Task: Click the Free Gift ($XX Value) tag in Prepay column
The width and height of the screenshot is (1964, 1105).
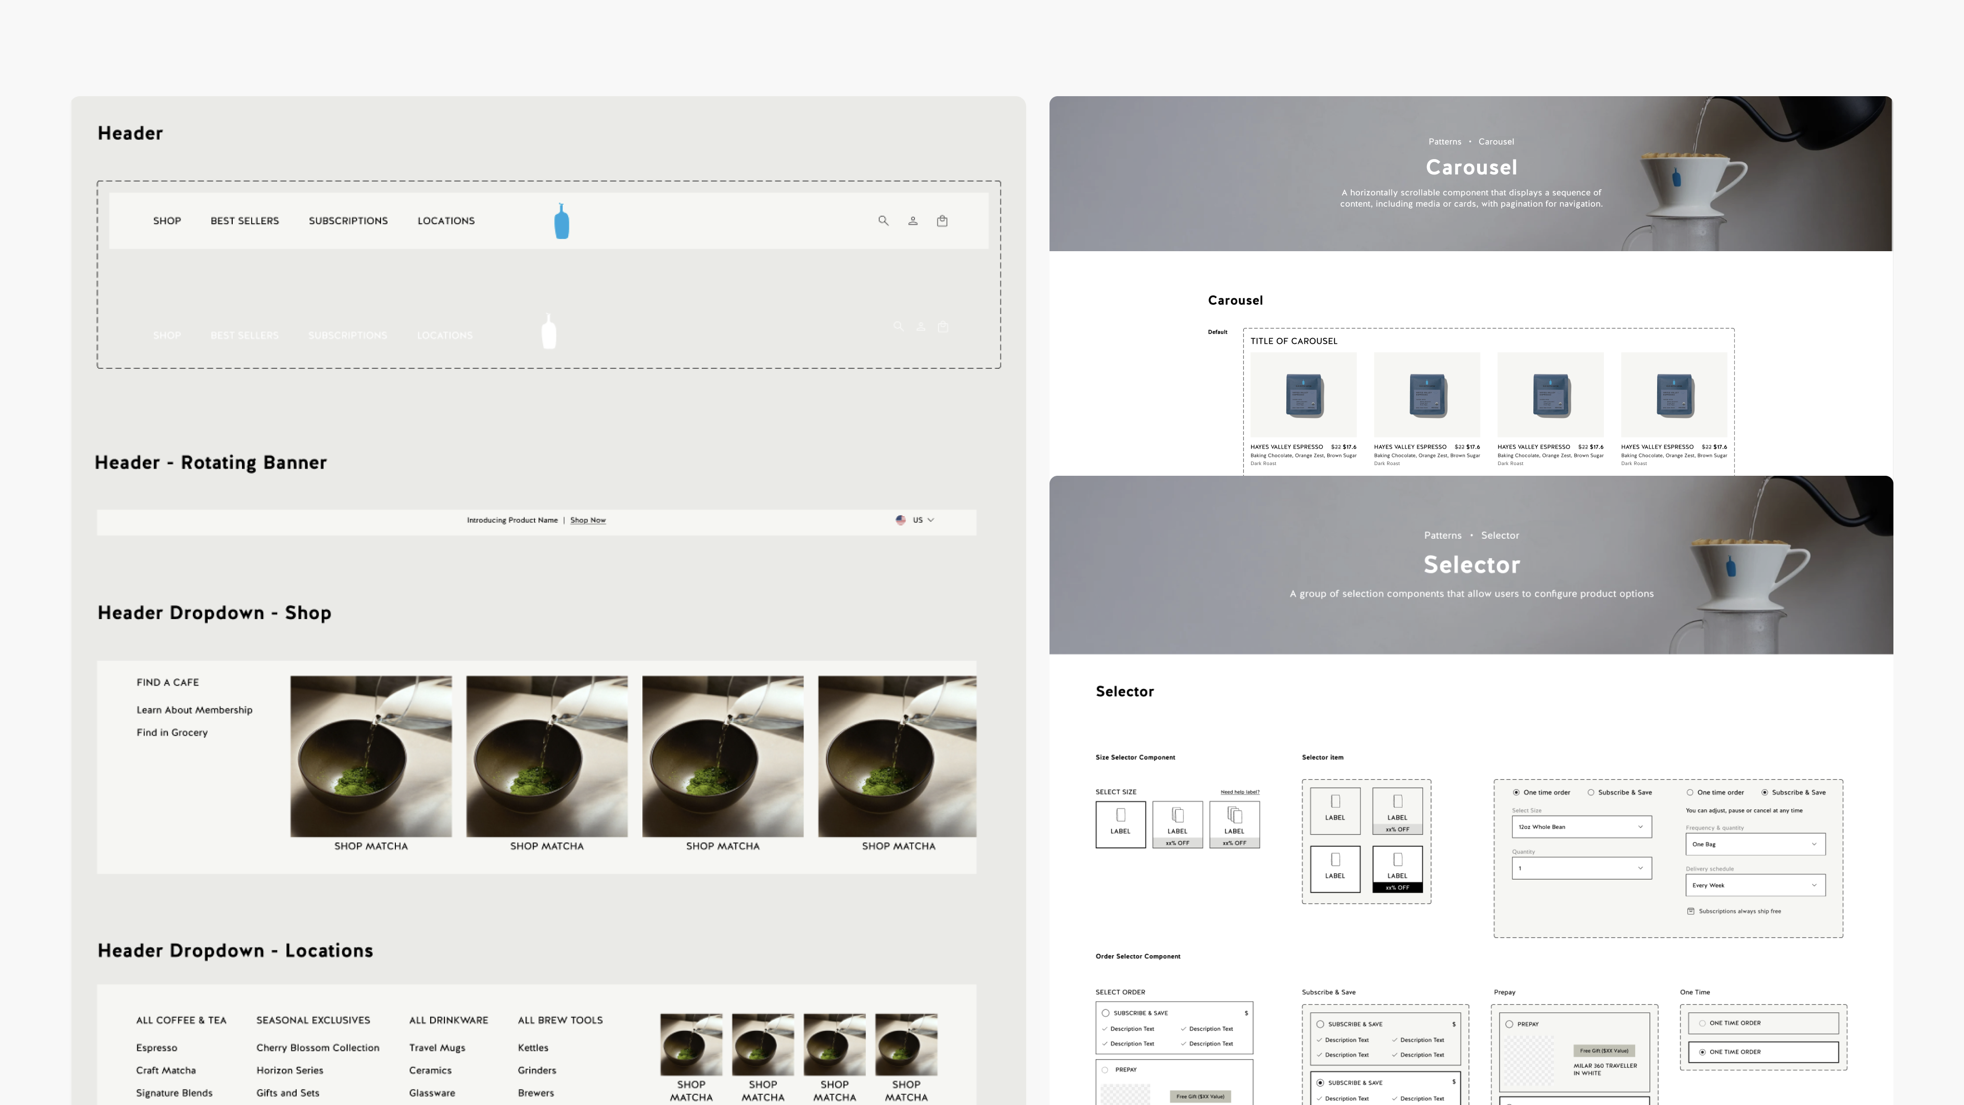Action: tap(1604, 1051)
